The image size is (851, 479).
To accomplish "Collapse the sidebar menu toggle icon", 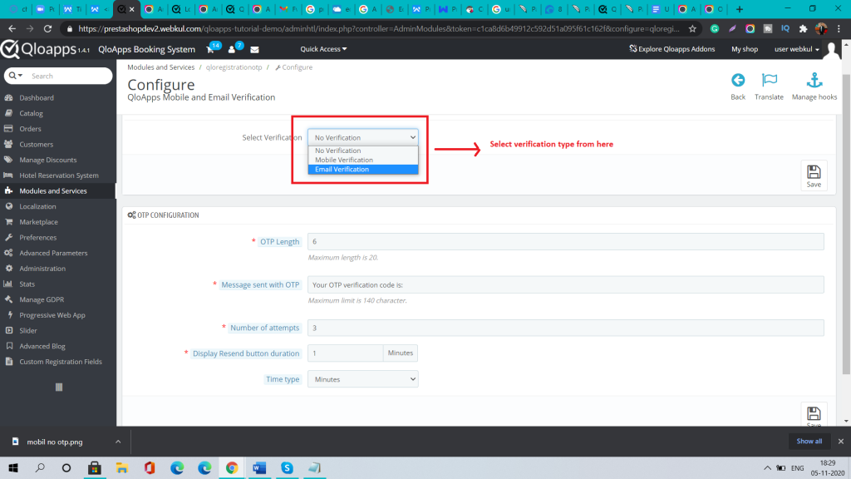I will [x=59, y=388].
